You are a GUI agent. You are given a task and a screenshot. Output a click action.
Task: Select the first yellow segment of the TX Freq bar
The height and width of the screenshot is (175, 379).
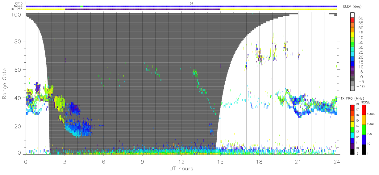tap(45, 9)
